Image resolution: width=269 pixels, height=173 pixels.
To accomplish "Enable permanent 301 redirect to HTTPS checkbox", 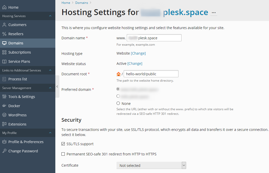I will (63, 154).
